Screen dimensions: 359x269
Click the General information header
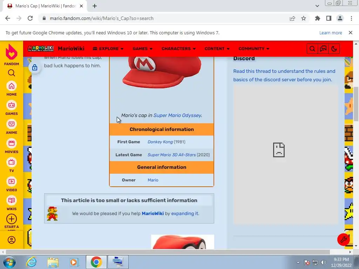click(162, 167)
